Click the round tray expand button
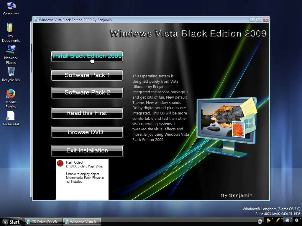 pos(260,222)
